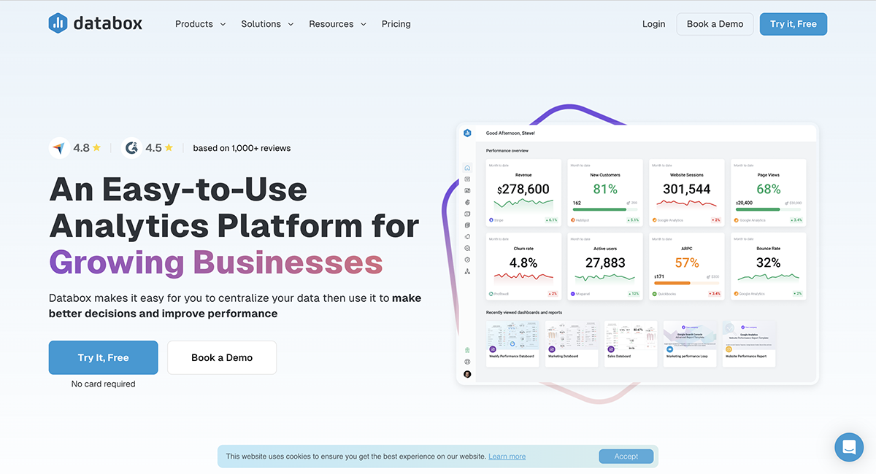Expand the Solutions dropdown menu
The image size is (876, 474).
pos(267,24)
